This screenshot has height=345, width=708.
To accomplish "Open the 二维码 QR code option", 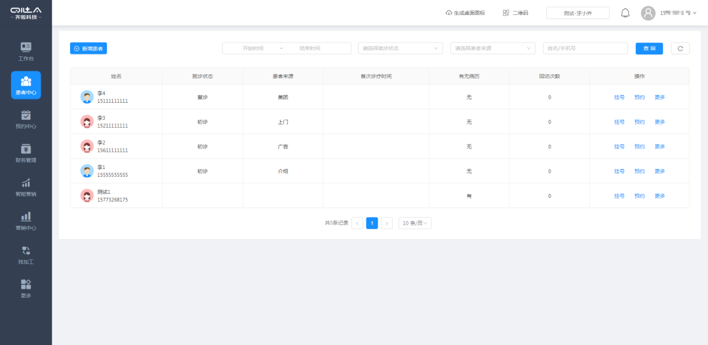I will pos(515,13).
